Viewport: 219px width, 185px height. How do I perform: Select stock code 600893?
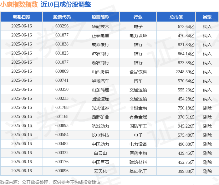[x=62, y=126]
